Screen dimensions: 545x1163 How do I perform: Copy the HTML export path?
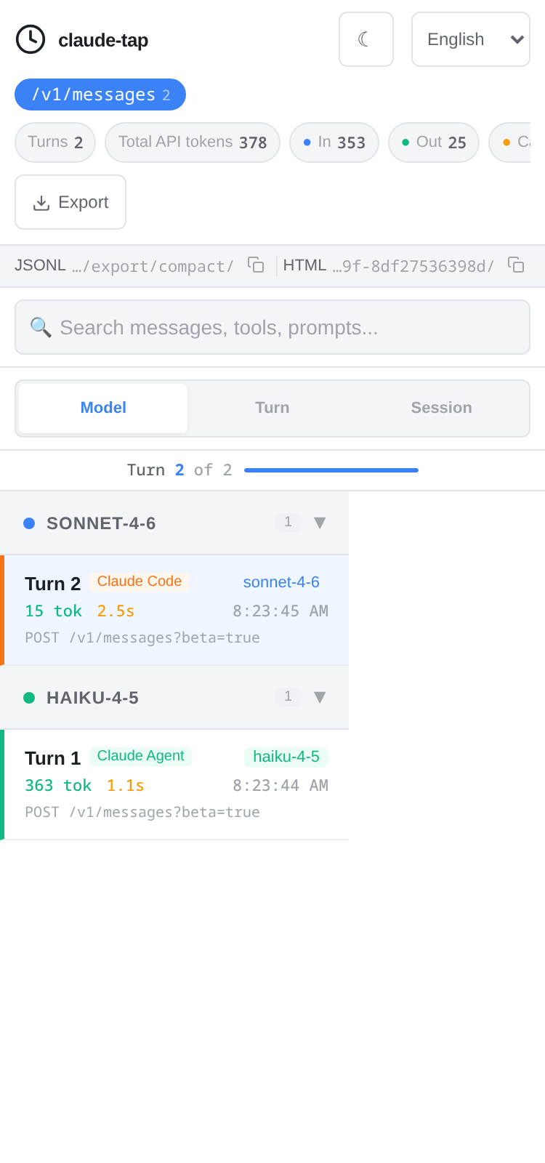(x=516, y=265)
